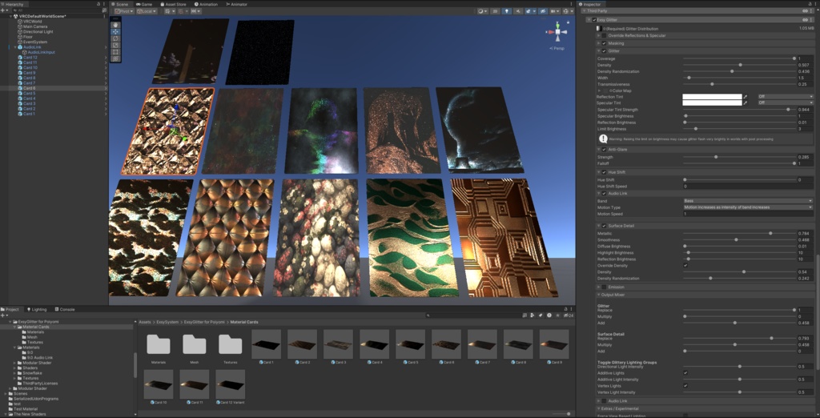
Task: Click the Reflection Tint white color swatch
Action: (712, 96)
